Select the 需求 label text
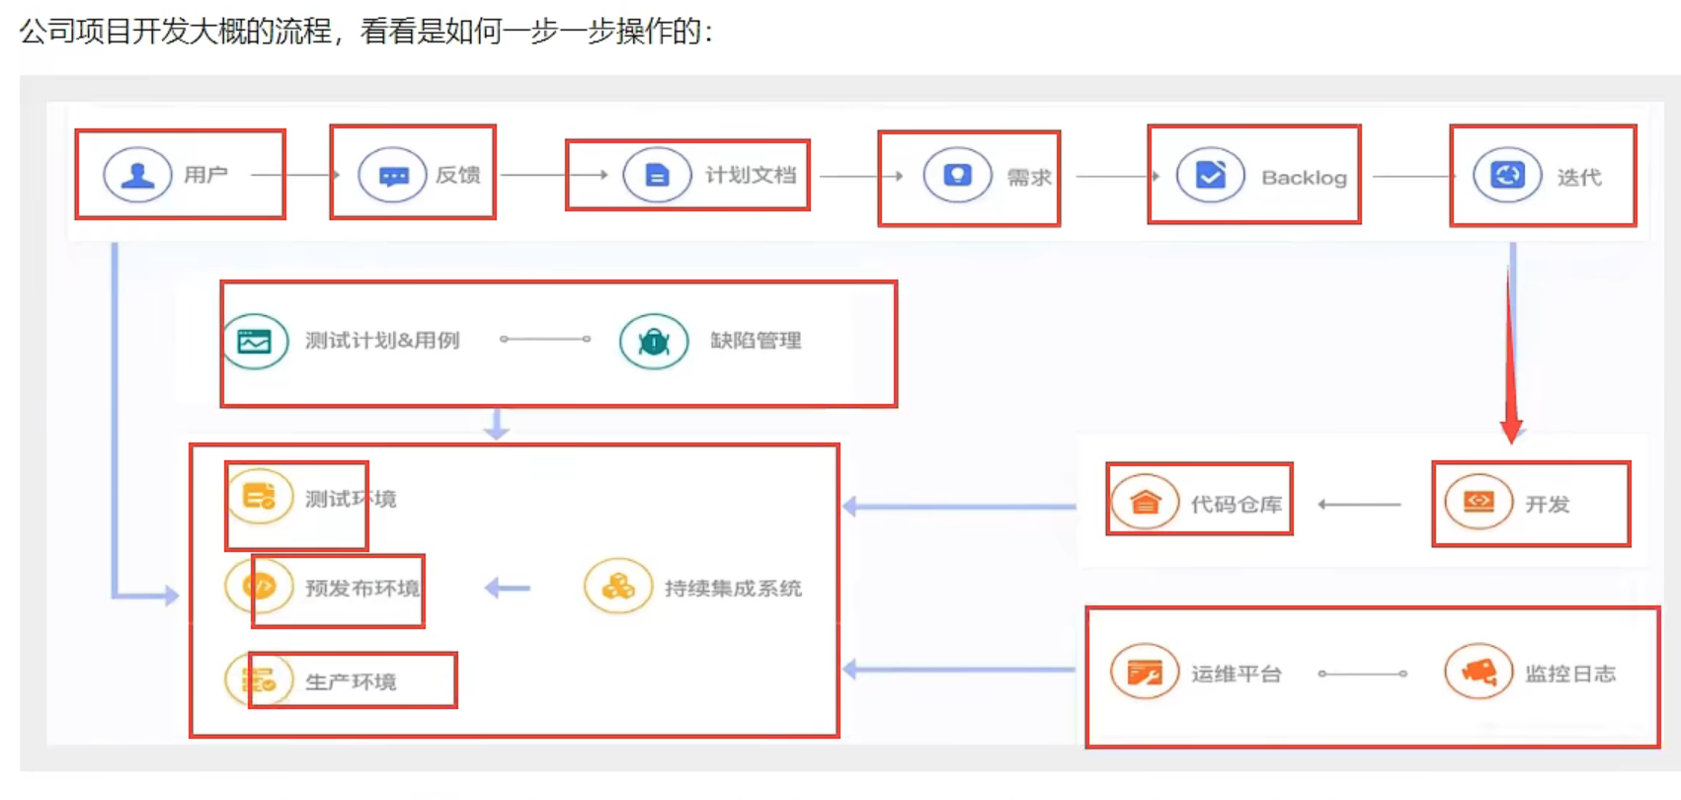1681x800 pixels. coord(1029,178)
